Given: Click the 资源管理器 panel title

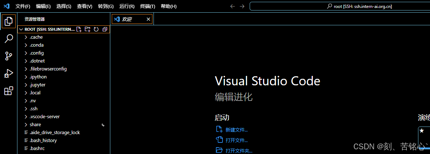Looking at the screenshot, I should point(34,19).
